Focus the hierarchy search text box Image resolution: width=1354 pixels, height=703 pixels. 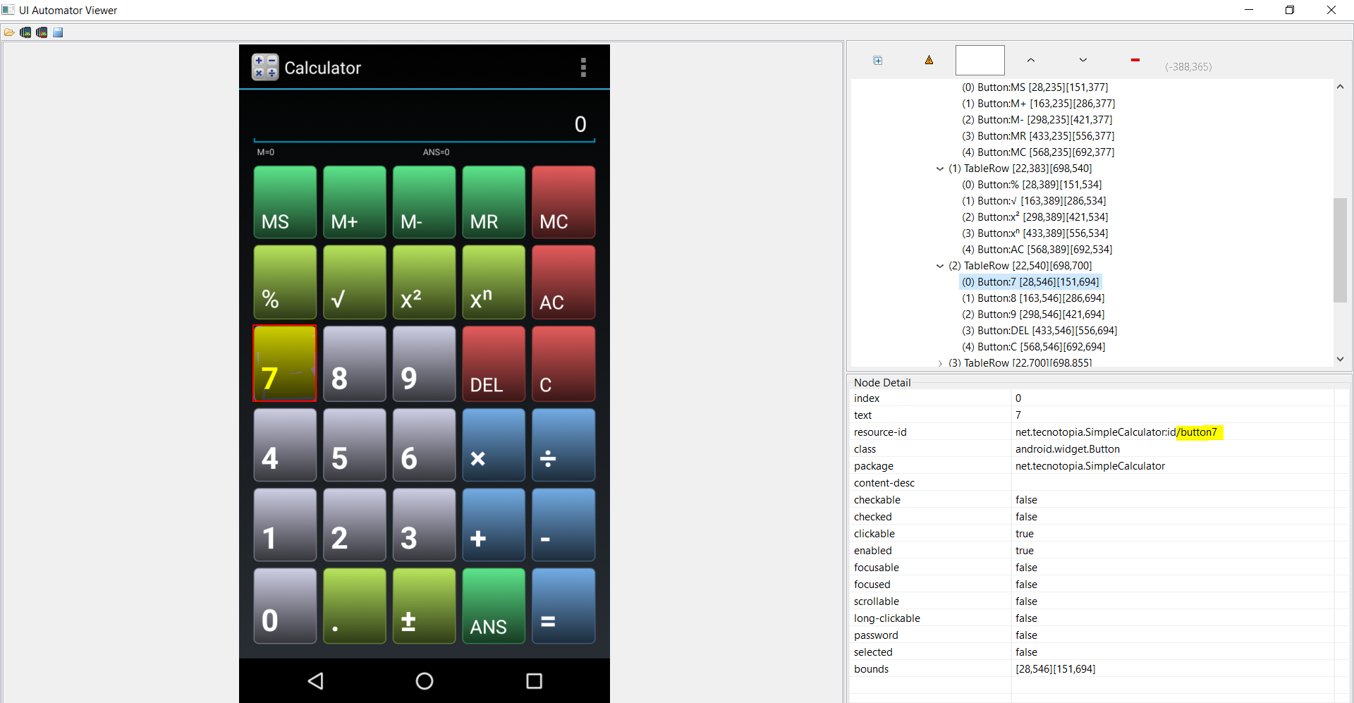click(980, 60)
